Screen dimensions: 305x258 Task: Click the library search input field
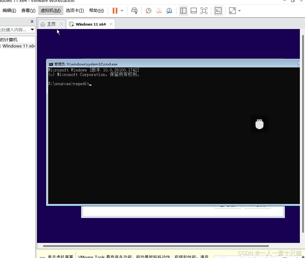(14, 30)
